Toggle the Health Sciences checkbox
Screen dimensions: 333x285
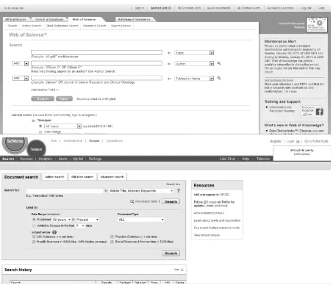click(x=34, y=242)
